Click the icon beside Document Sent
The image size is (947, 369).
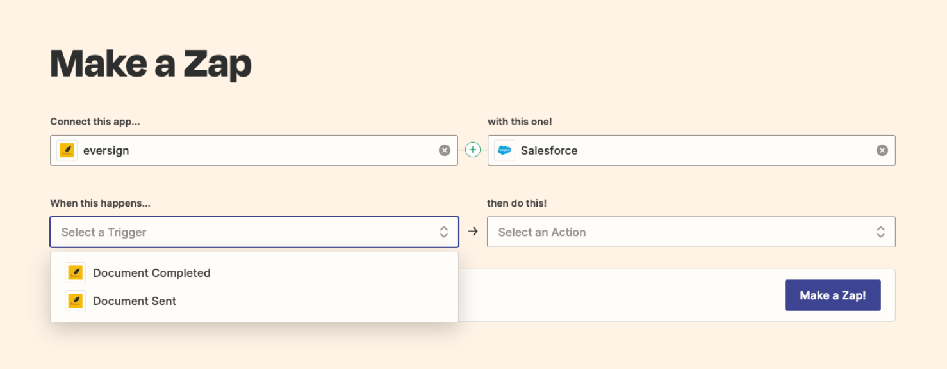[x=76, y=301]
